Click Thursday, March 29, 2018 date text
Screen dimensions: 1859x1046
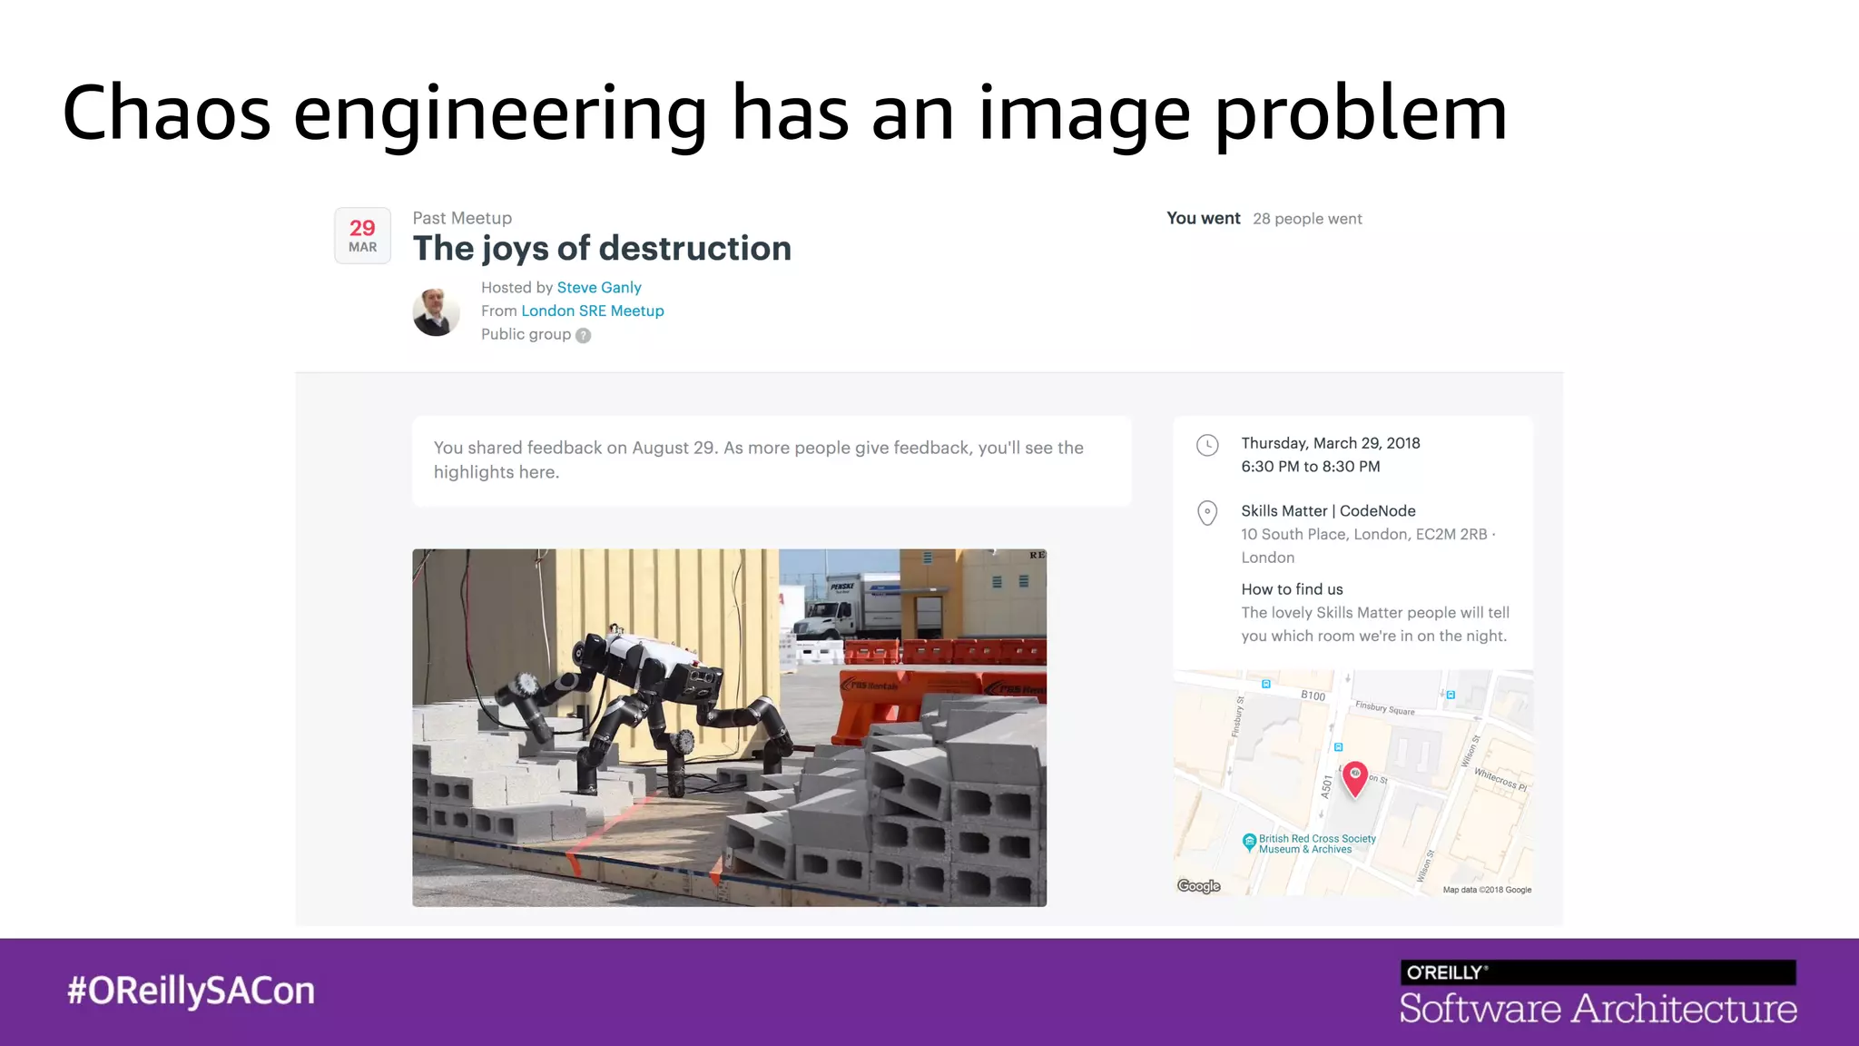point(1331,443)
